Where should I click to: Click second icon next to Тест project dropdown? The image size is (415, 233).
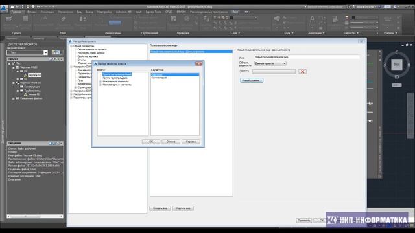coord(58,52)
